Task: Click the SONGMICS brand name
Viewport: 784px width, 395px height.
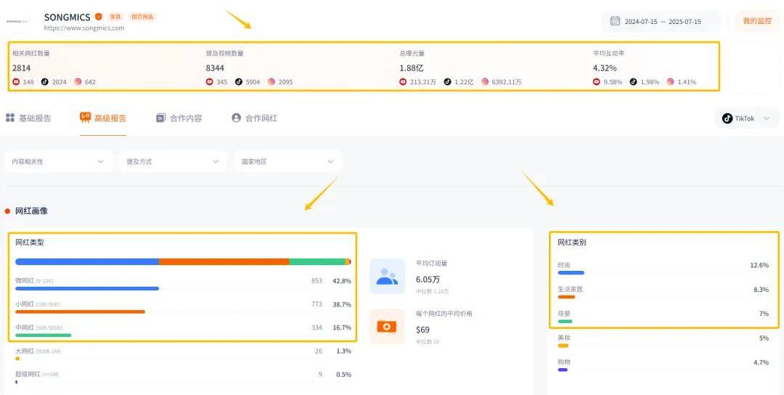Action: tap(67, 17)
